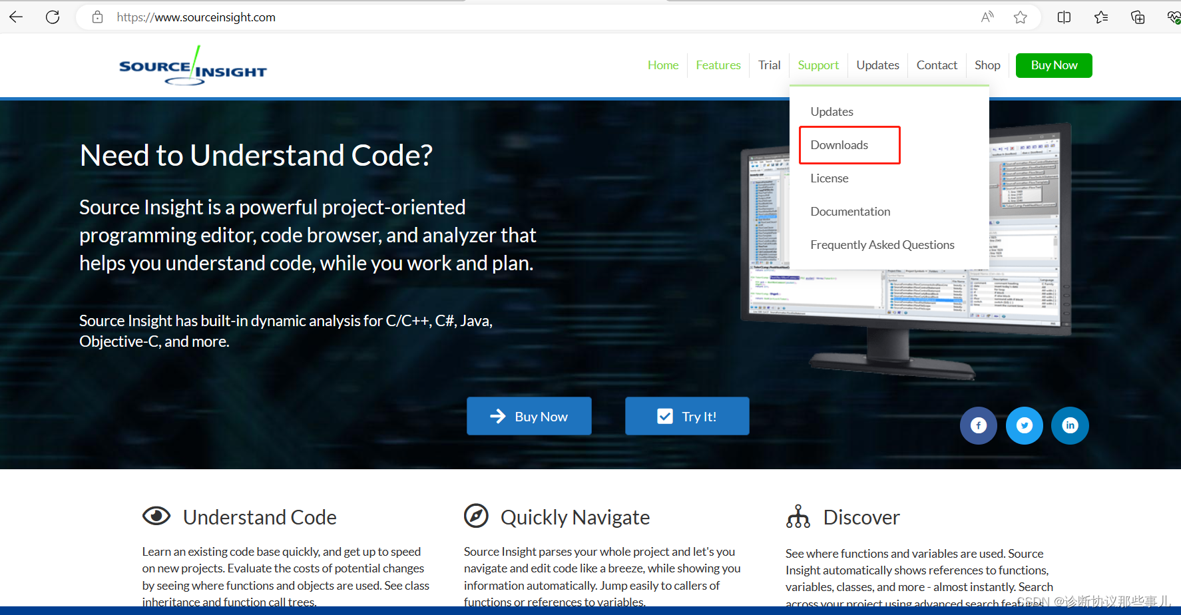The width and height of the screenshot is (1181, 615).
Task: Select License in the Support dropdown
Action: pos(829,178)
